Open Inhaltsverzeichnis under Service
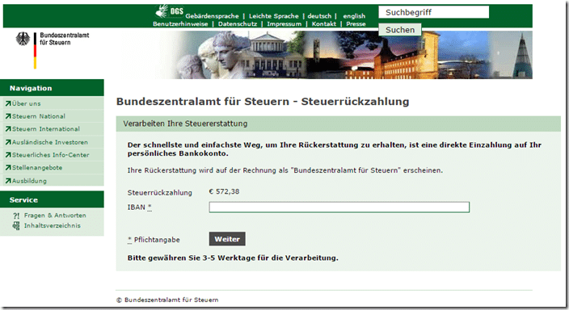This screenshot has height=310, width=569. pyautogui.click(x=53, y=225)
